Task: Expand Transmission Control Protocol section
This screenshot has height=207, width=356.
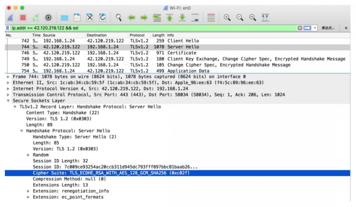Action: (8, 95)
